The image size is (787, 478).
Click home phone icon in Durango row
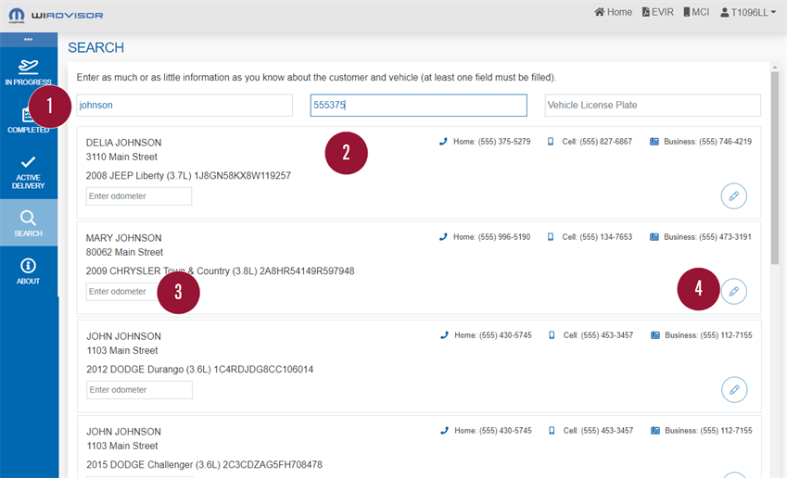pos(444,335)
